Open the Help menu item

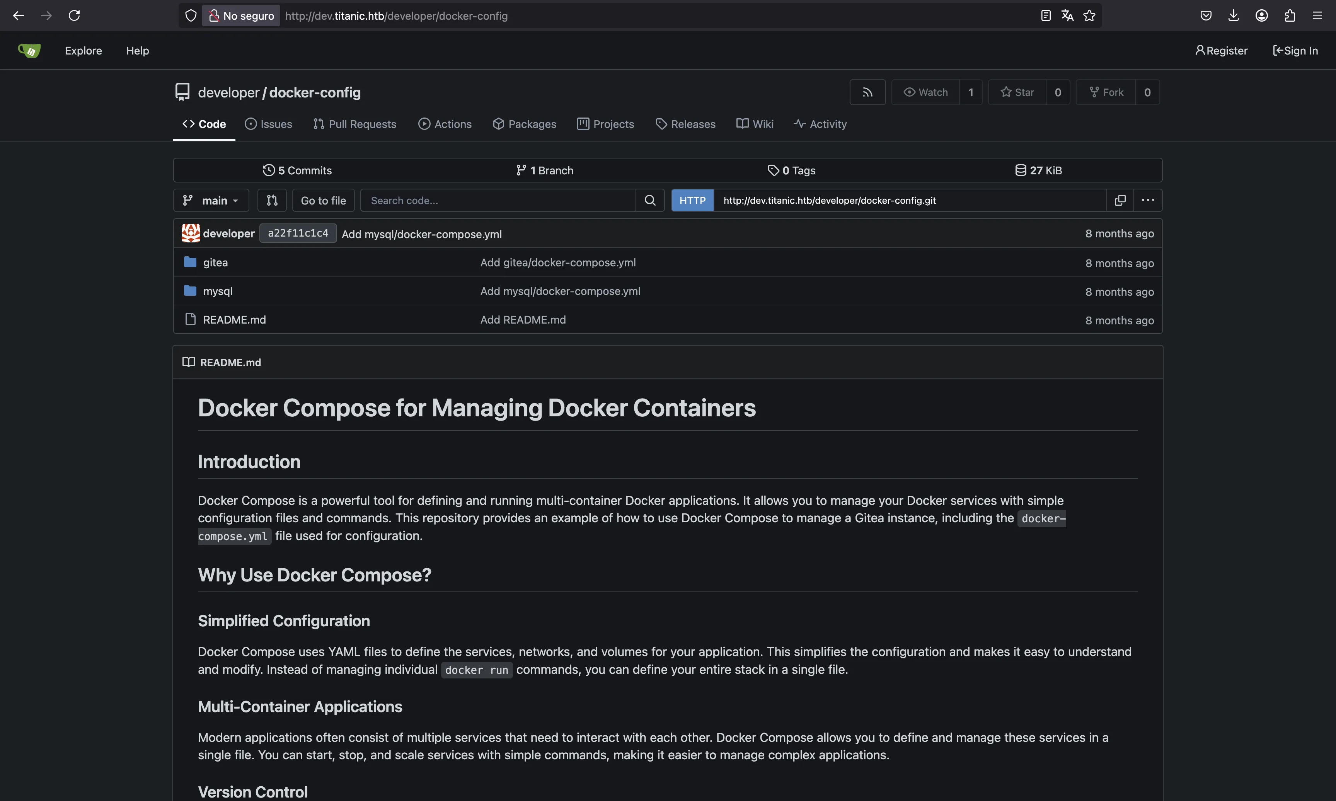pos(138,50)
